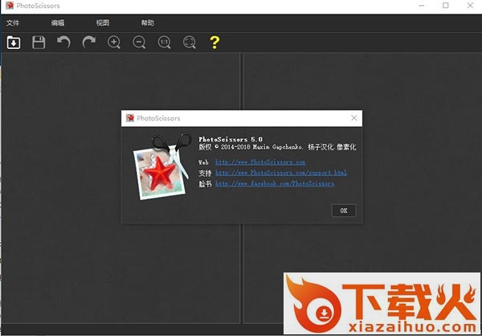
Task: Click OK in the about dialog
Action: coord(343,211)
